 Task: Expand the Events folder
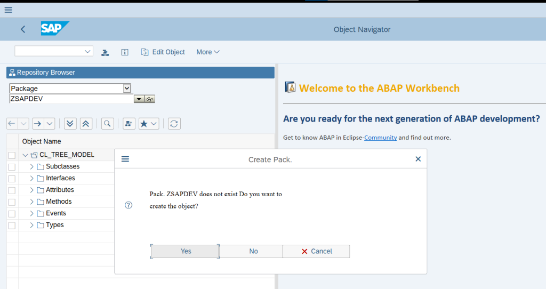tap(31, 213)
